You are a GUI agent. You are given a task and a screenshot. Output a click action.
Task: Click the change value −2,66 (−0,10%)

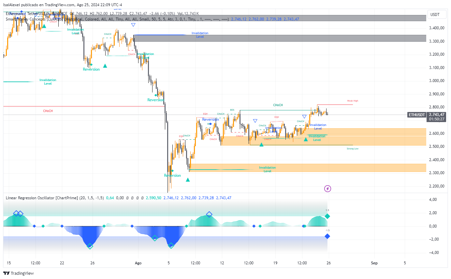click(162, 14)
